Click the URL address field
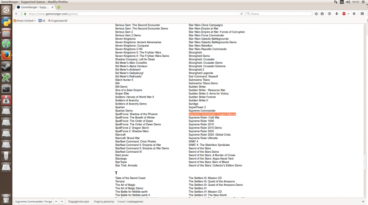 (x=133, y=14)
